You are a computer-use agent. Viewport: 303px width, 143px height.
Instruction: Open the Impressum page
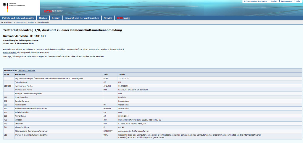286,1
